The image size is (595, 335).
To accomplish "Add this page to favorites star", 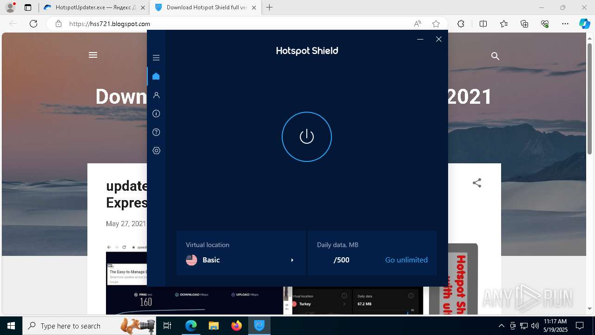I will [436, 24].
